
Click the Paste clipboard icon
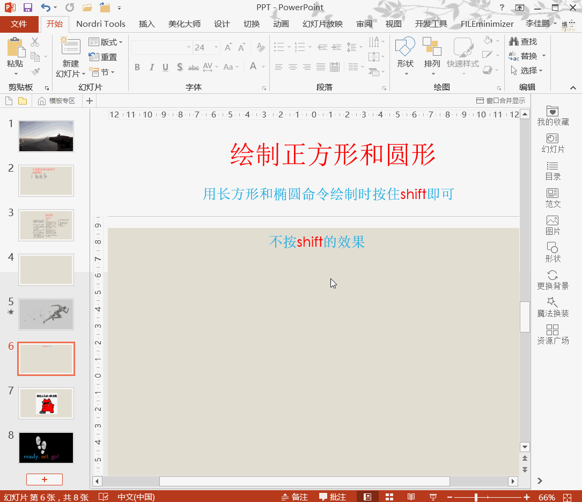click(x=15, y=48)
